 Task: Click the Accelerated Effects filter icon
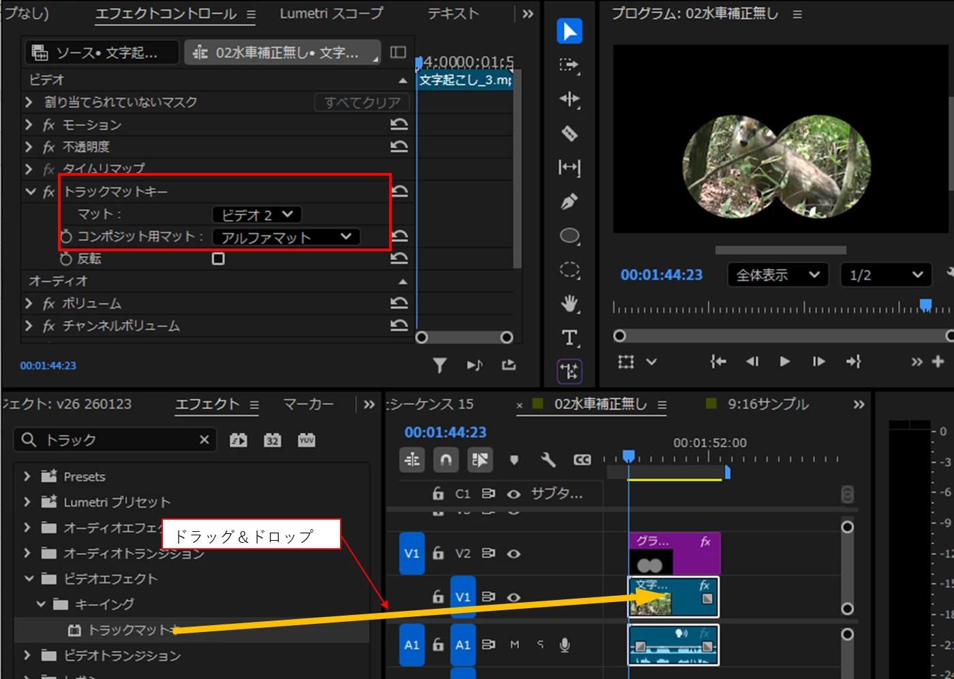(x=238, y=441)
